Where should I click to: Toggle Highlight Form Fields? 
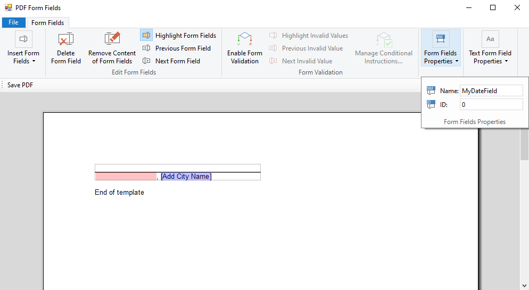(179, 36)
